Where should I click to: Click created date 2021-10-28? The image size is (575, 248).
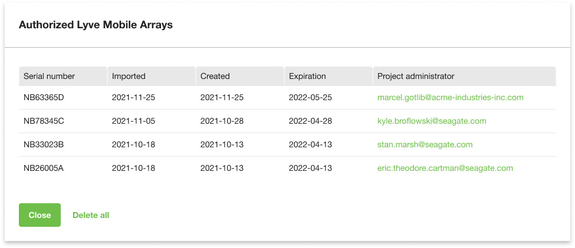pyautogui.click(x=222, y=121)
